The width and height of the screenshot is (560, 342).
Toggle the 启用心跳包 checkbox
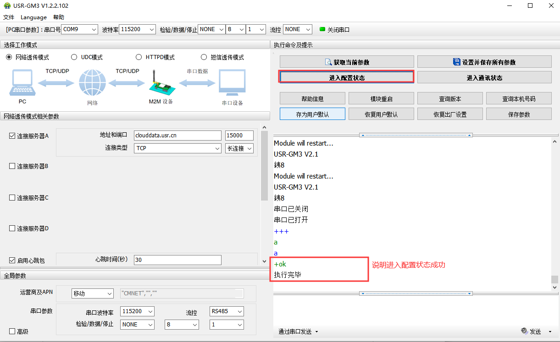[12, 261]
